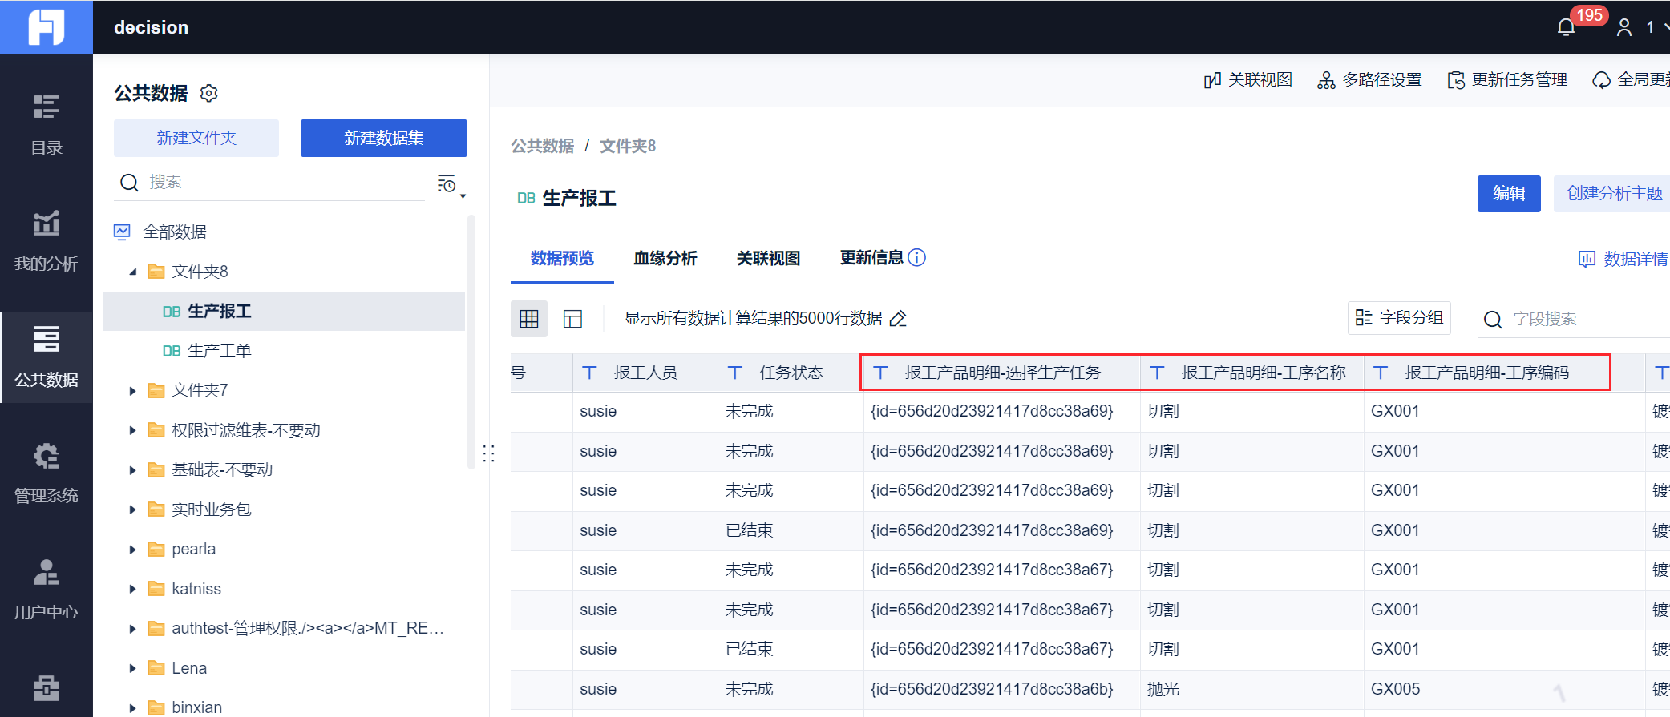Switch to table grid preview view
1670x717 pixels.
coord(529,319)
